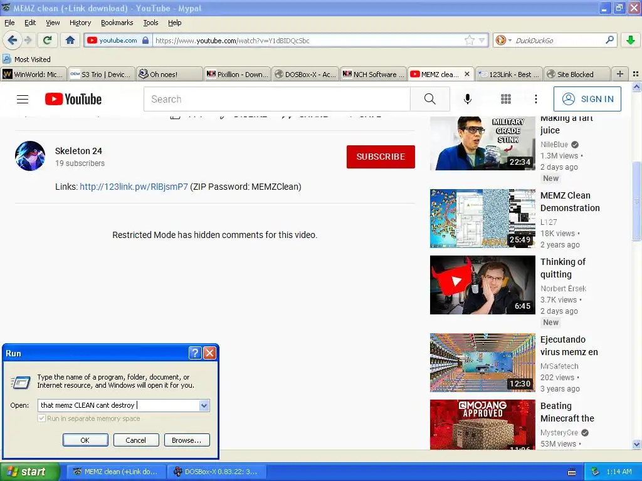Open the Tools menu
This screenshot has height=481, width=642.
tap(150, 23)
